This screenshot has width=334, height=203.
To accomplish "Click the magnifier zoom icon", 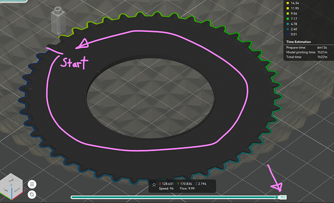I will (x=32, y=194).
